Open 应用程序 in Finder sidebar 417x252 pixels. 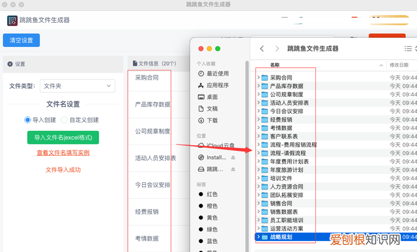click(214, 85)
